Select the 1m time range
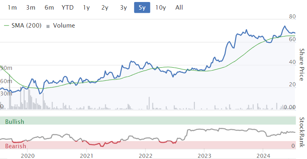The height and width of the screenshot is (159, 307). 12,8
